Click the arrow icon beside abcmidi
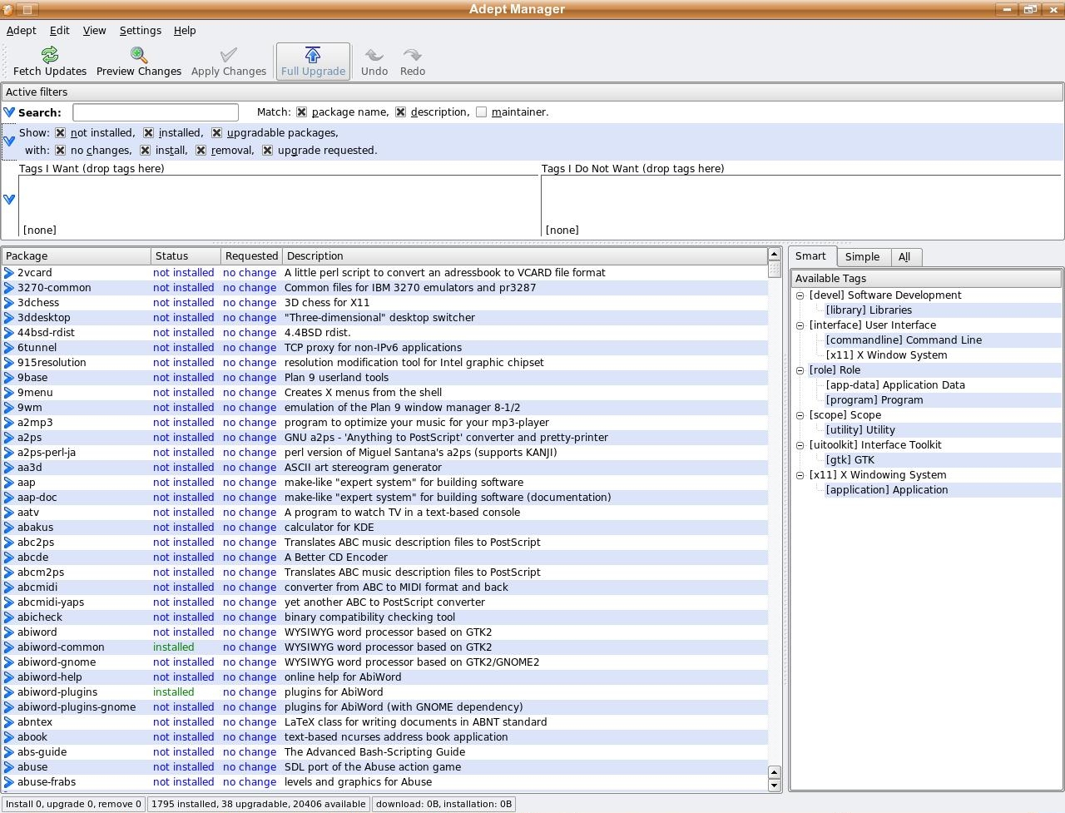 click(x=9, y=587)
